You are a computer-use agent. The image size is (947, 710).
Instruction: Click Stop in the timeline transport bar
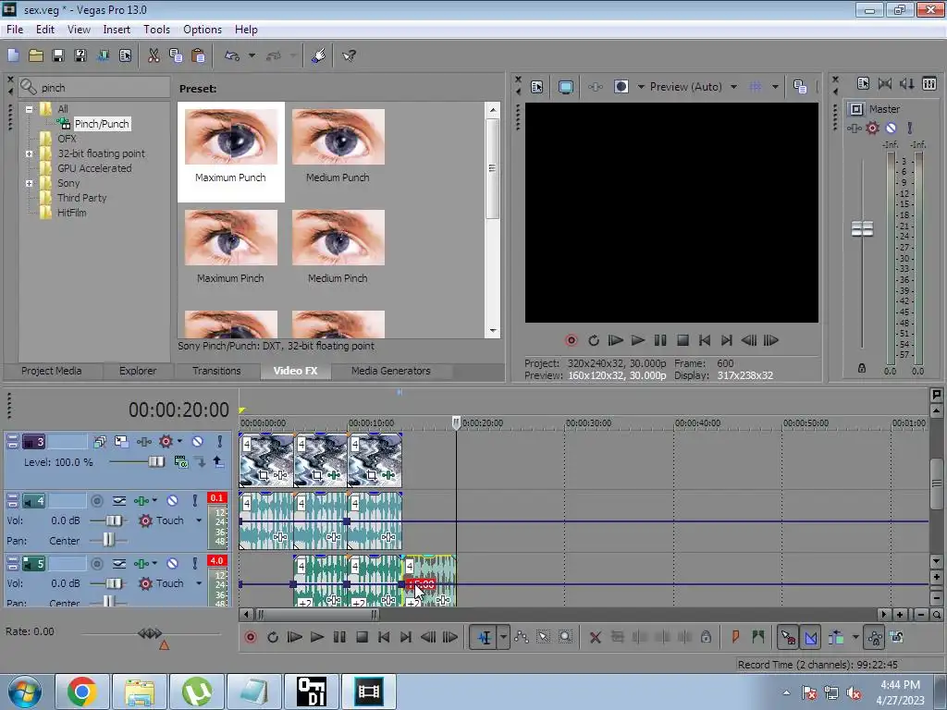[x=362, y=637]
